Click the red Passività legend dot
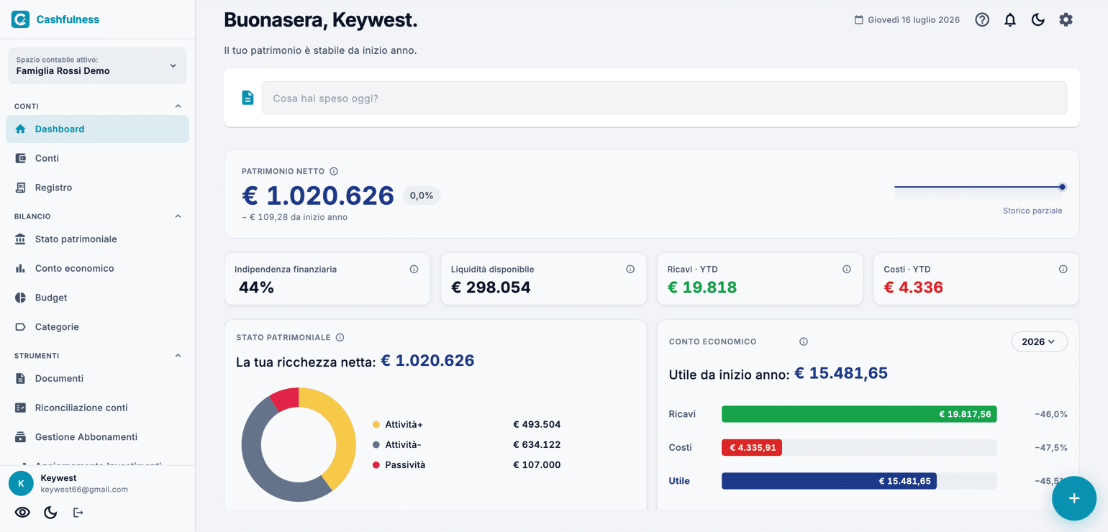Screen dimensions: 1108x532 (x=376, y=465)
